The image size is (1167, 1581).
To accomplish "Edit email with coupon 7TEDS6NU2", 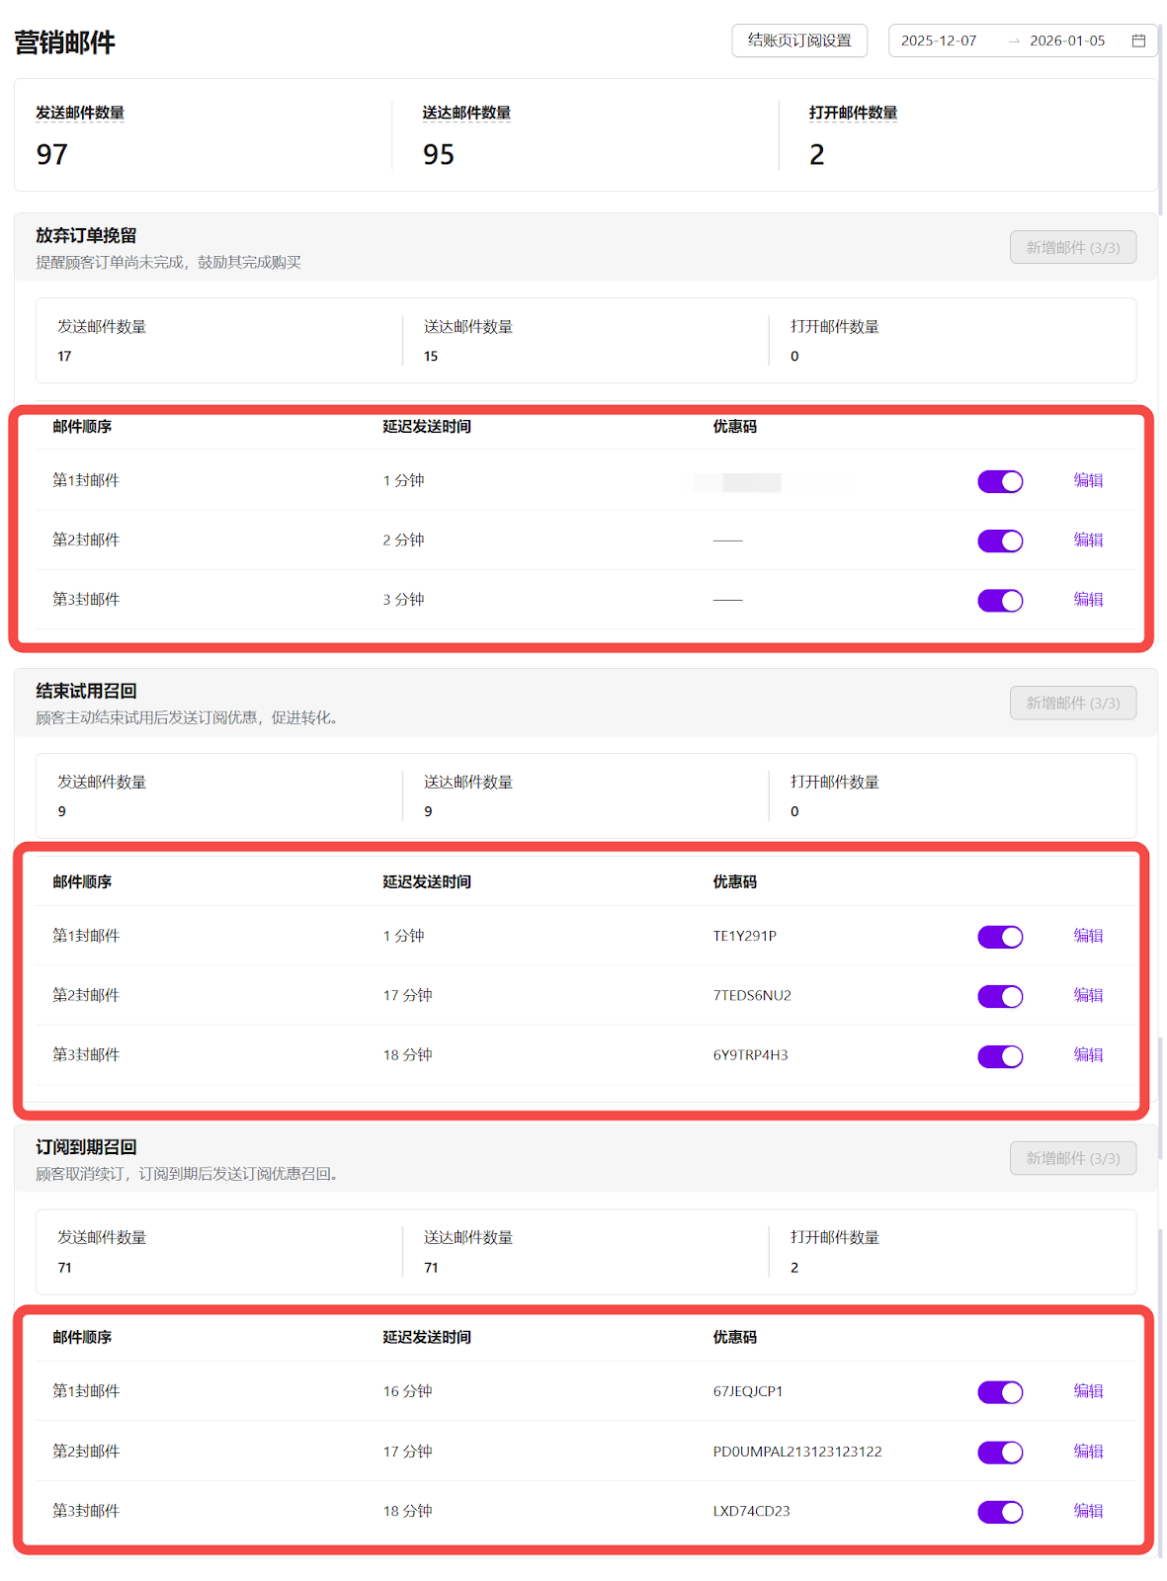I will [1088, 995].
